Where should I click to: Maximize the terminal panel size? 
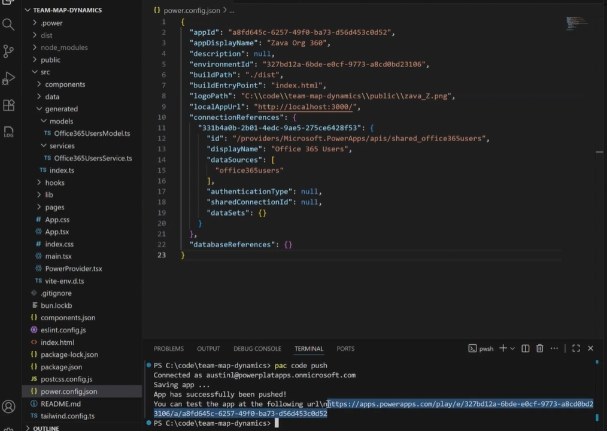click(x=576, y=348)
